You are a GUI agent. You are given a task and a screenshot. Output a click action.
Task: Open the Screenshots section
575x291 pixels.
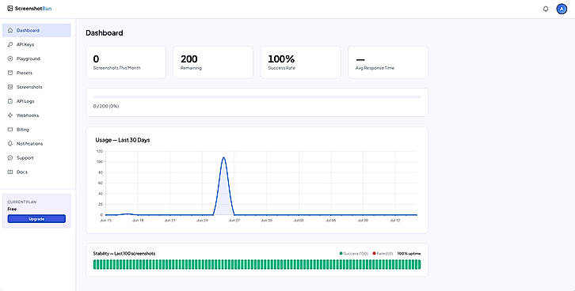(x=36, y=87)
